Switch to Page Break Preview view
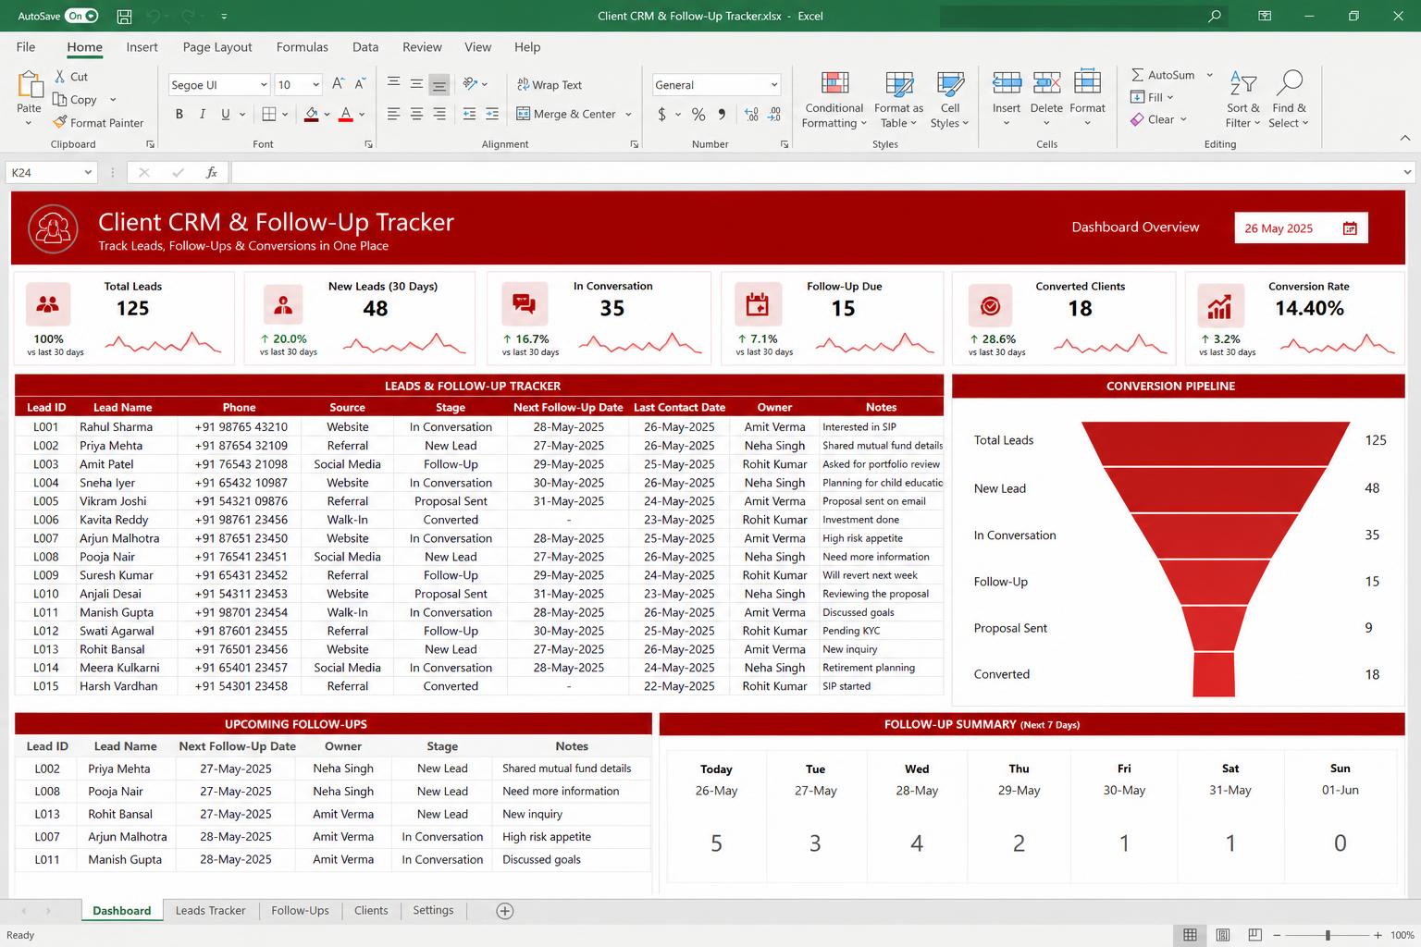 coord(1255,935)
